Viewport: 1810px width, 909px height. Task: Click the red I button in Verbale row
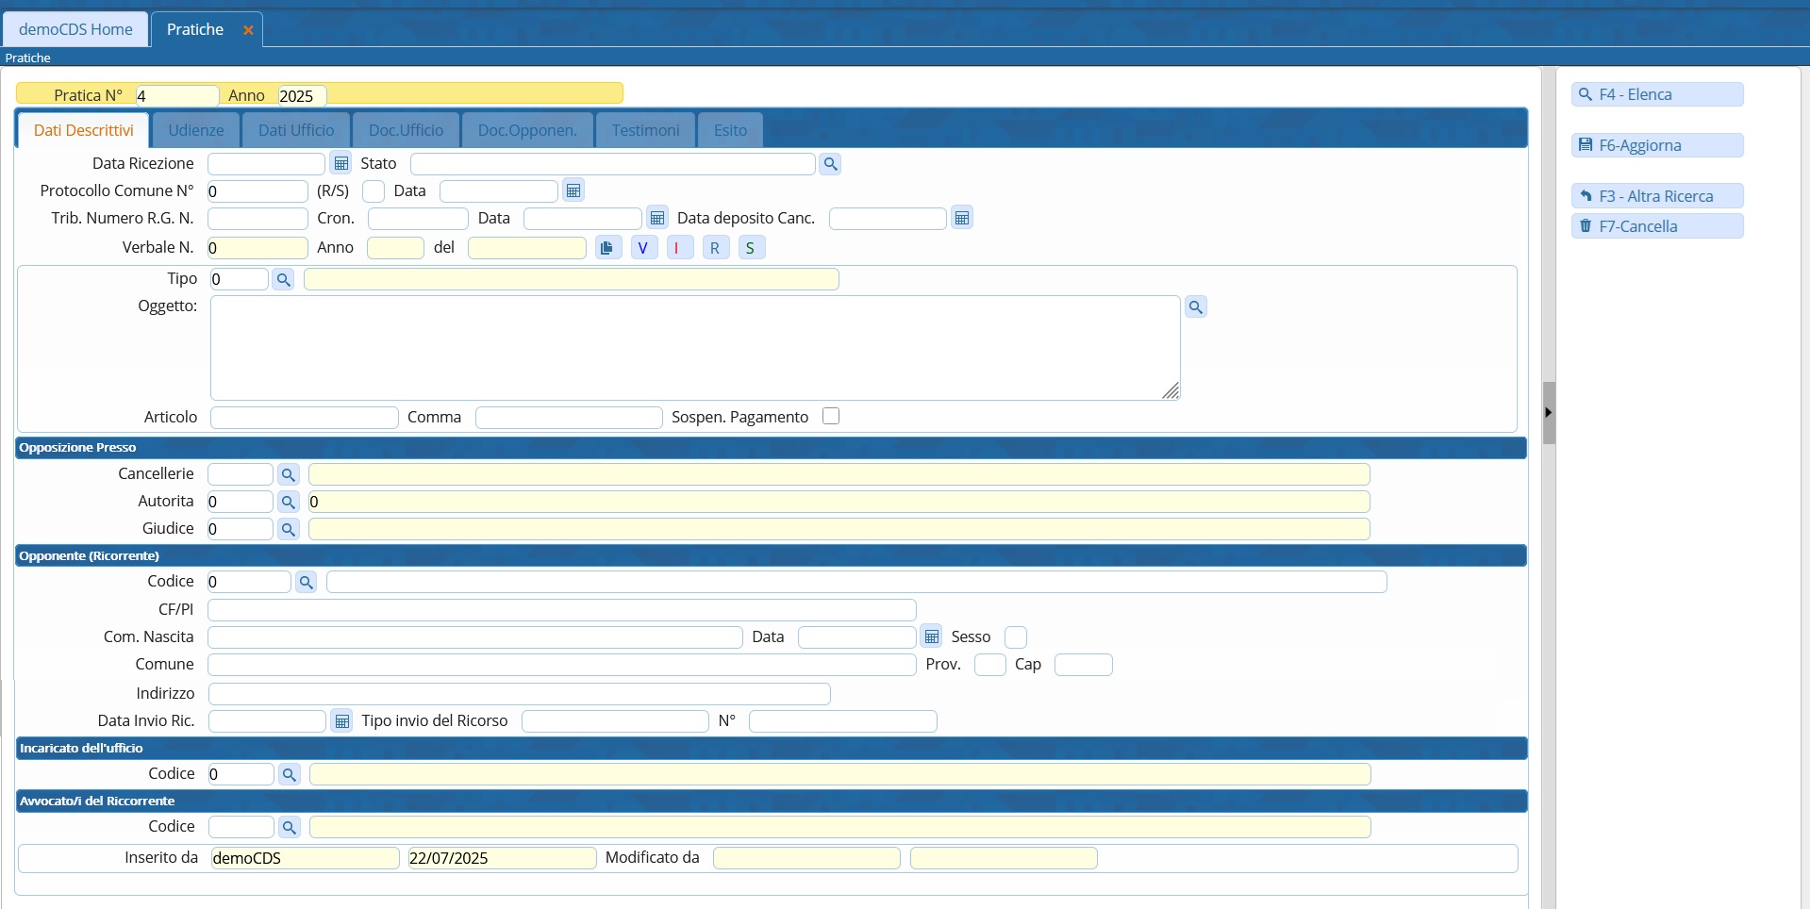pos(678,248)
